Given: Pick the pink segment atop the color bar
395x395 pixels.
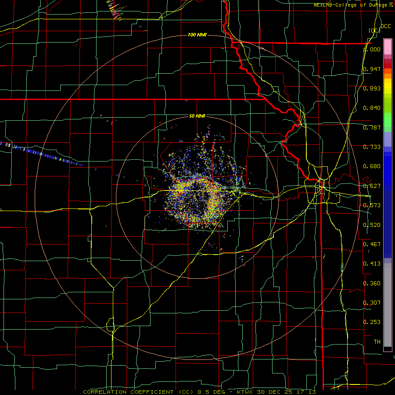Looking at the screenshot, I should pos(388,47).
